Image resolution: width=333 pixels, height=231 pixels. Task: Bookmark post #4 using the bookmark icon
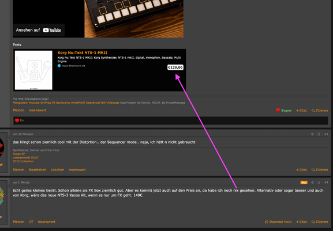click(319, 182)
